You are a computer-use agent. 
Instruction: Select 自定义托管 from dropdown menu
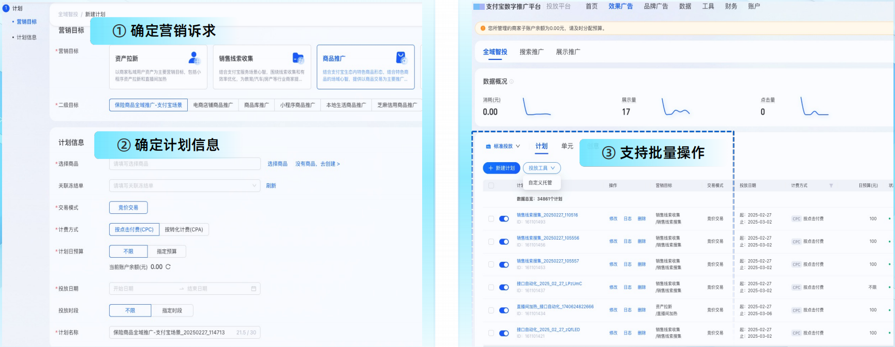tap(540, 183)
